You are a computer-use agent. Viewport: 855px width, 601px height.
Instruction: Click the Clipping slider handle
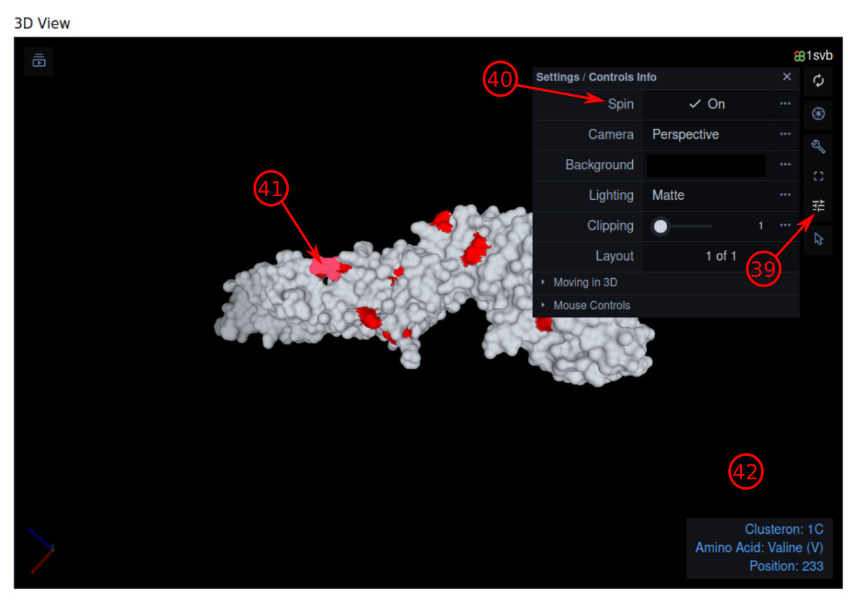pyautogui.click(x=660, y=226)
